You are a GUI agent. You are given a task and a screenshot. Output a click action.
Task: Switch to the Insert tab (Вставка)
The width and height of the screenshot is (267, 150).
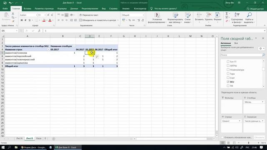[x=27, y=8]
